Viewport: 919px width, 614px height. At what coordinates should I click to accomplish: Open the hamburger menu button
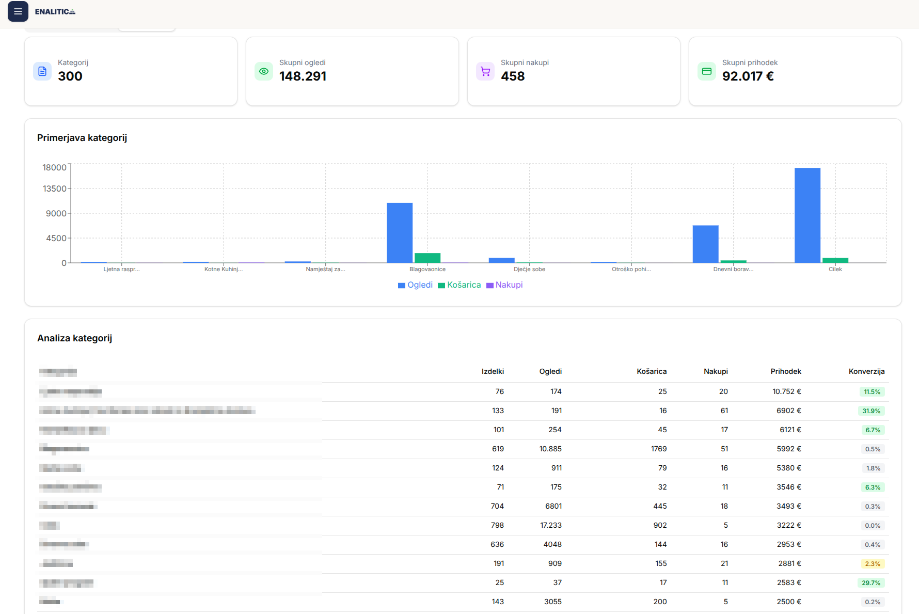18,11
